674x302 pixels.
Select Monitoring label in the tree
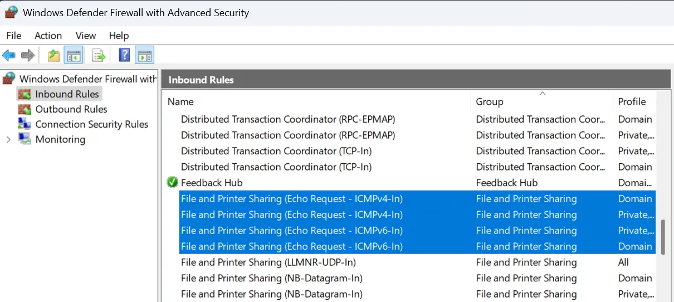[x=60, y=139]
